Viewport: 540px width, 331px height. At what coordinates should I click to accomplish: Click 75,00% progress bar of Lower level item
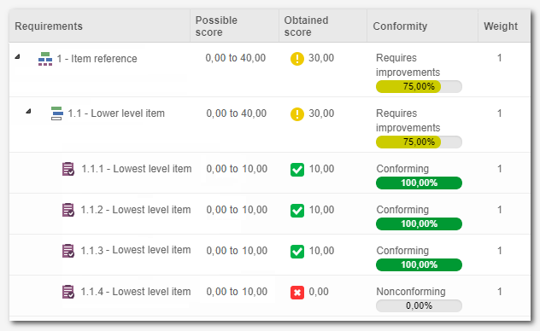coord(419,142)
